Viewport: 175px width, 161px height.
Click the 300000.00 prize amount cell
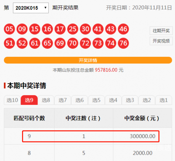pos(142,136)
